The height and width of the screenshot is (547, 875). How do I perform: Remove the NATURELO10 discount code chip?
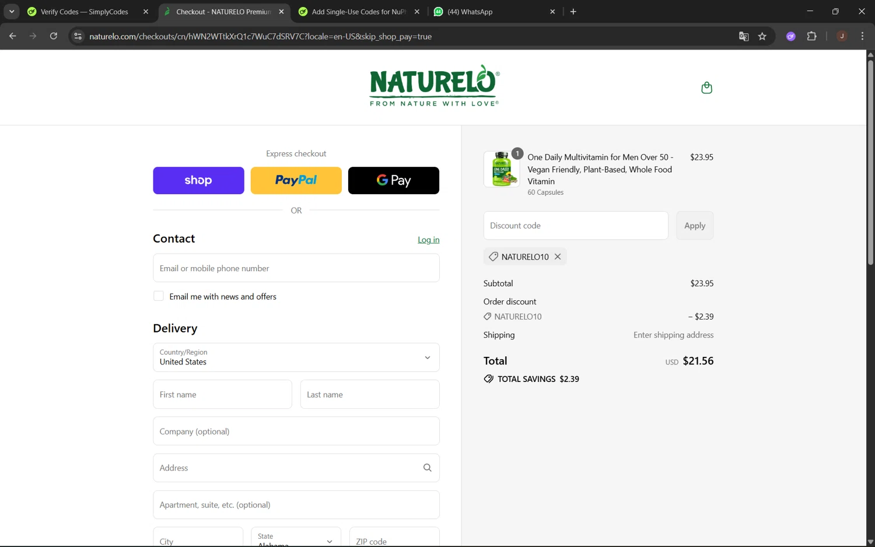point(558,257)
